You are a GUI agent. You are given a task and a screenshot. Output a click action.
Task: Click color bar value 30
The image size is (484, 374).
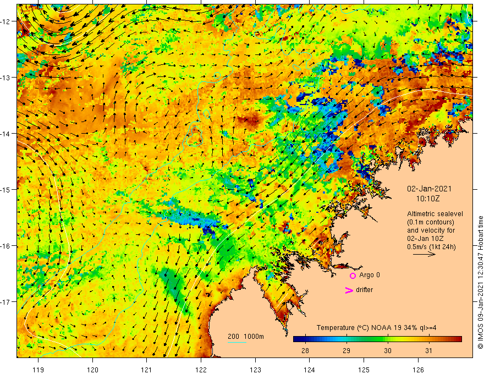tap(388, 351)
